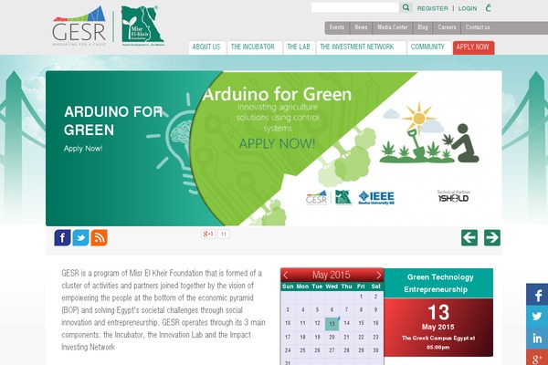Image resolution: width=548 pixels, height=365 pixels.
Task: Share via LinkedIn sidebar icon
Action: click(x=537, y=339)
